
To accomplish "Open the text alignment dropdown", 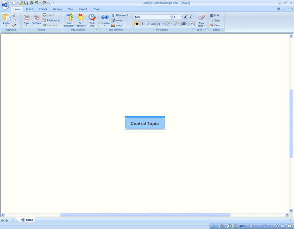I will (185, 24).
